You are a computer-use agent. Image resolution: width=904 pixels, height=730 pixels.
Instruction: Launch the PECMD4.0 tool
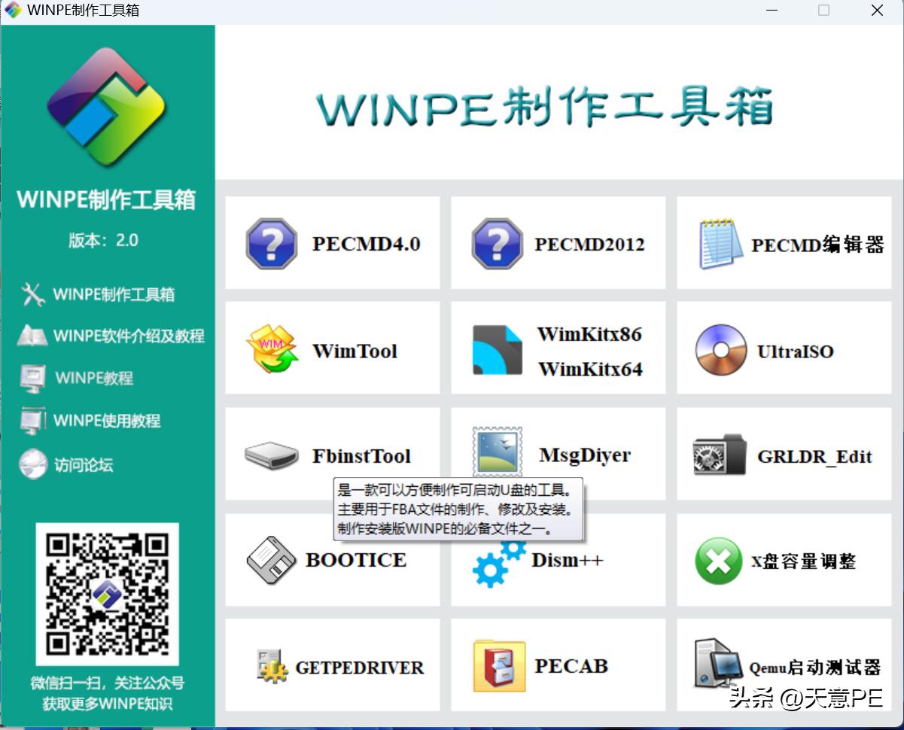331,242
